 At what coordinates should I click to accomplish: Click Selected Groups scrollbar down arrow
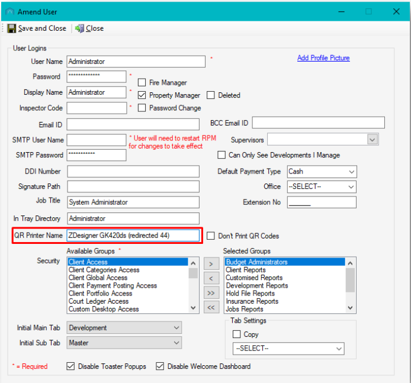(350, 308)
